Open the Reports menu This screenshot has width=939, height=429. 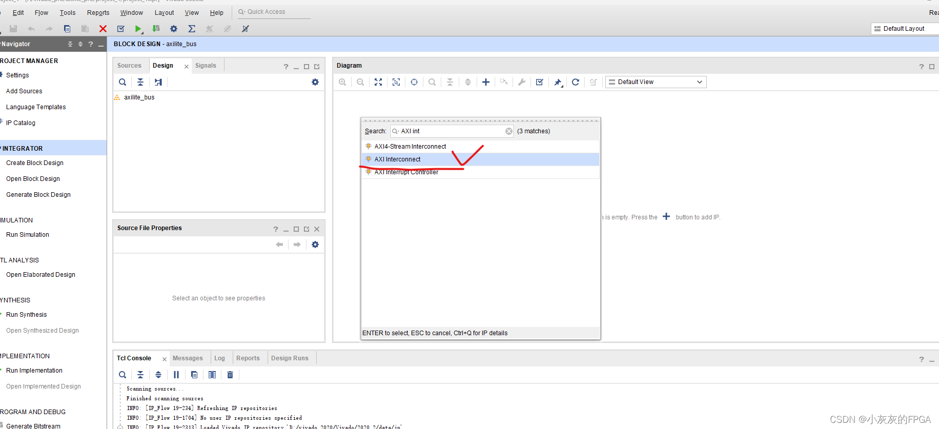pos(98,13)
